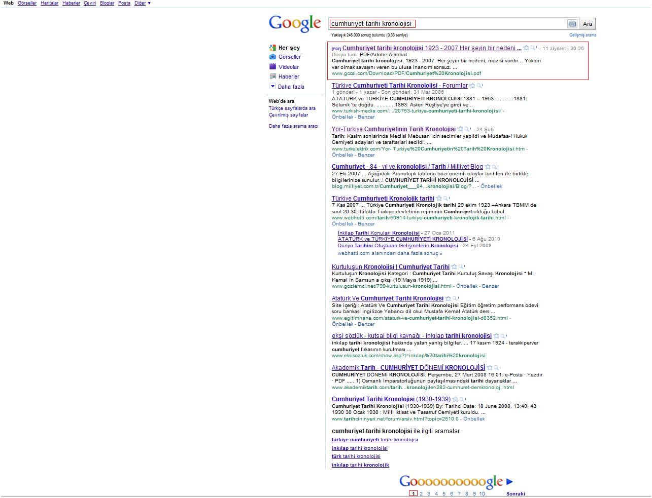
Task: Show 'Daha fazla arama aracı' options
Action: 293,126
